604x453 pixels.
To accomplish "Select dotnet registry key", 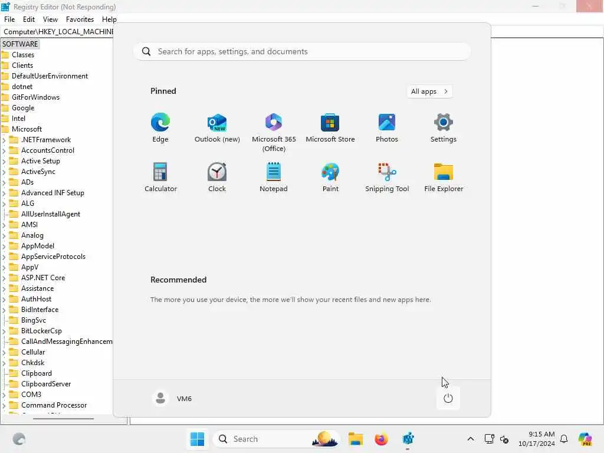I will 22,87.
